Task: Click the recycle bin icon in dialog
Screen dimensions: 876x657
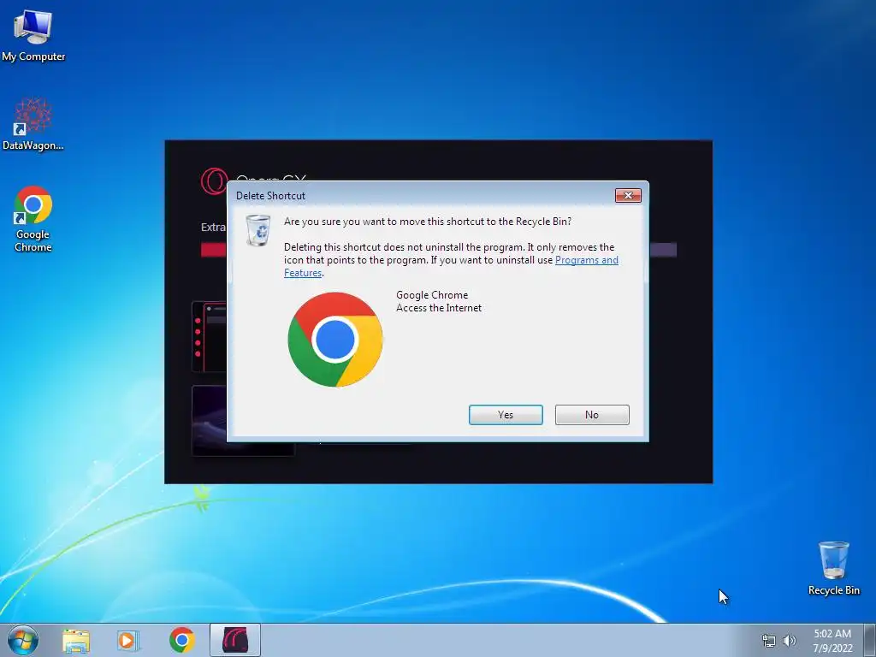Action: coord(258,230)
